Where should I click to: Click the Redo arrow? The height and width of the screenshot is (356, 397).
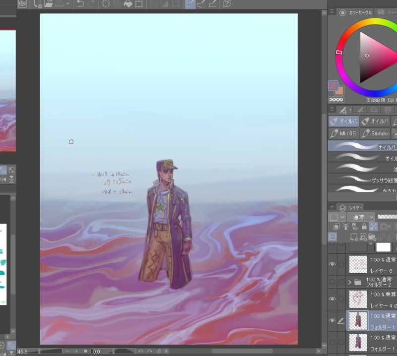click(x=91, y=4)
